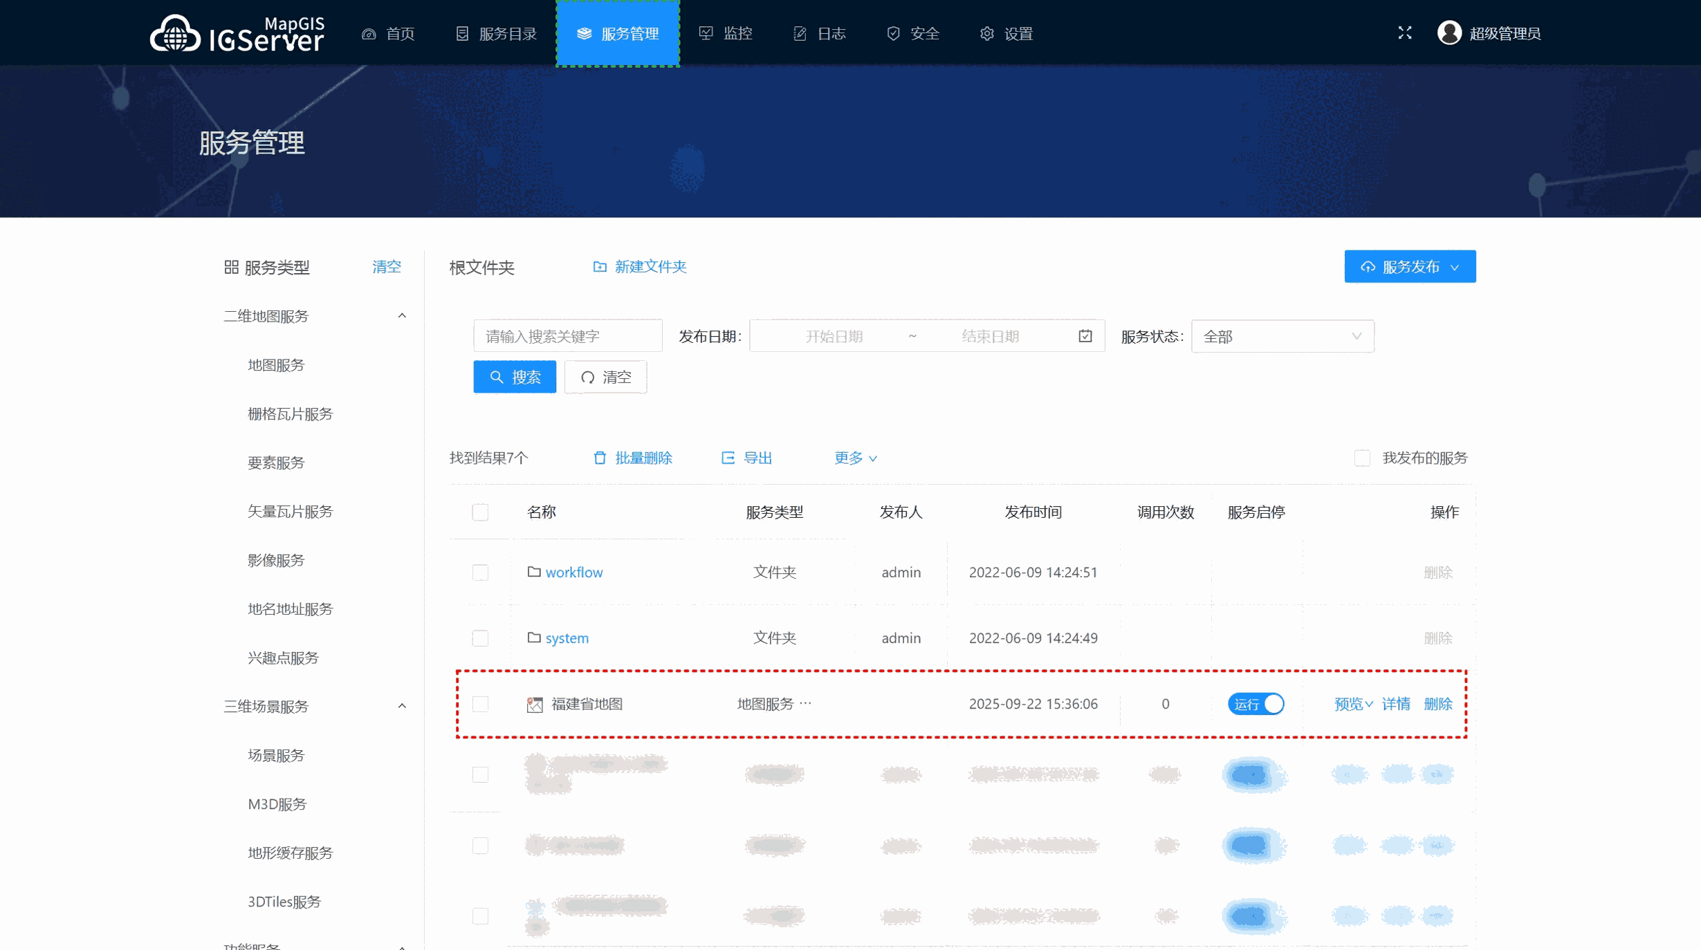Click the 批量删除 trash icon
Image resolution: width=1701 pixels, height=950 pixels.
click(x=600, y=457)
